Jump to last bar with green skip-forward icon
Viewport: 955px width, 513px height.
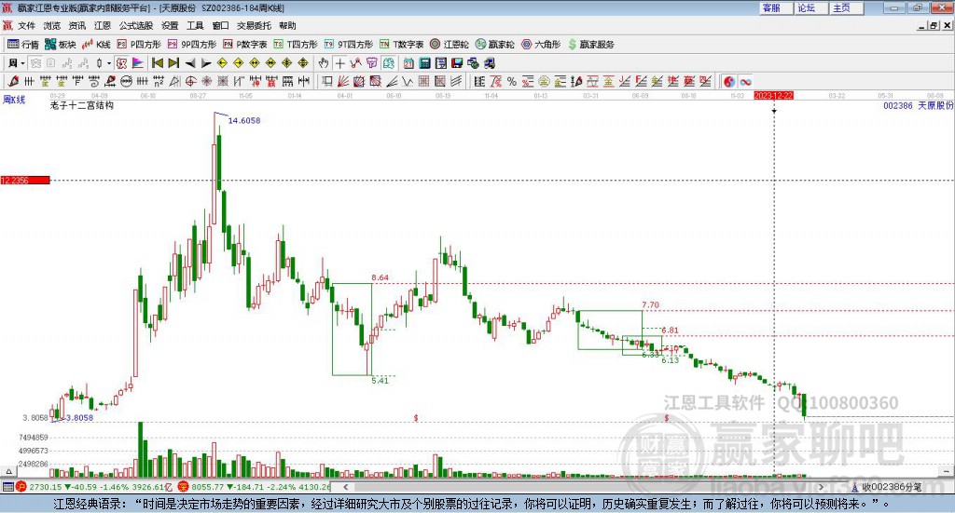tap(173, 63)
